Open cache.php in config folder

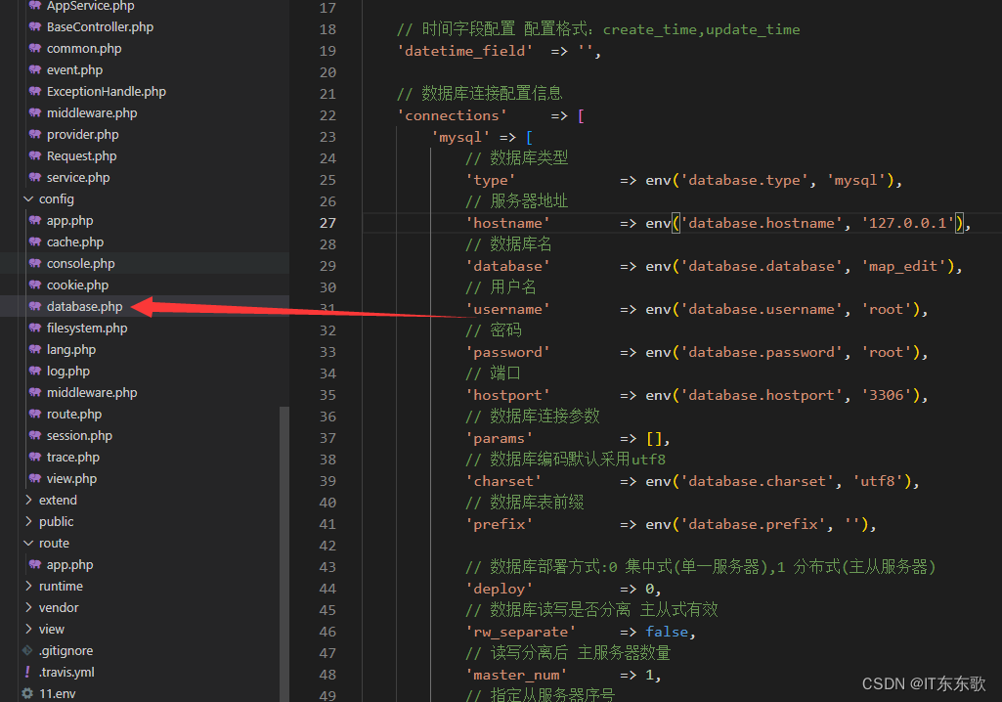point(74,241)
